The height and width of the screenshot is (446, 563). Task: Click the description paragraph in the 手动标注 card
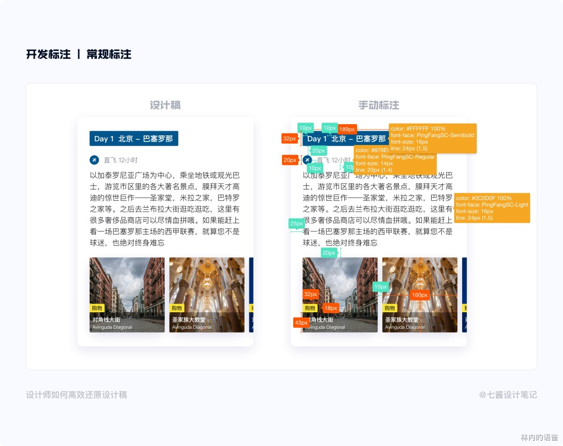point(377,209)
